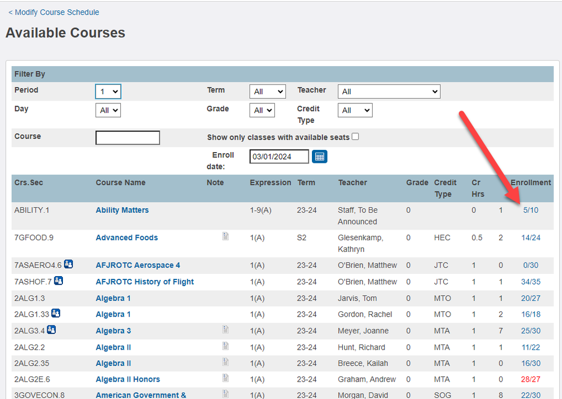Select the ABILITY.1 section code
This screenshot has width=562, height=399.
click(x=32, y=210)
